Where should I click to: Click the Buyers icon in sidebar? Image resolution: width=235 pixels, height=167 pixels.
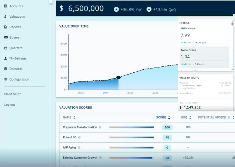[6, 37]
